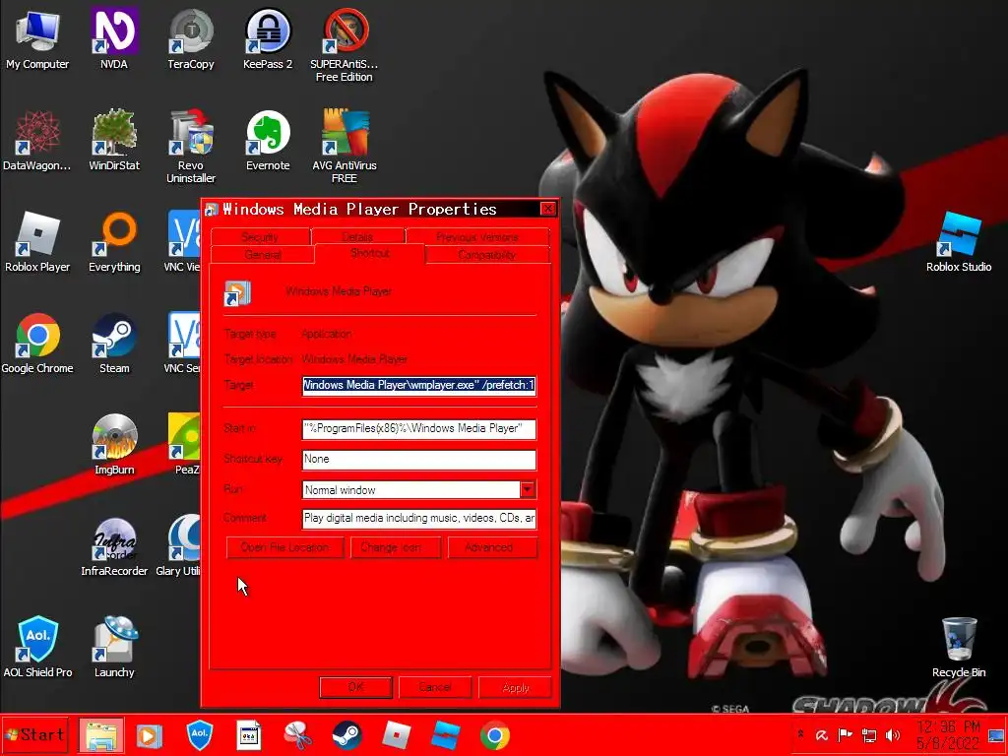Switch to the Details tab
The width and height of the screenshot is (1008, 756).
point(357,236)
